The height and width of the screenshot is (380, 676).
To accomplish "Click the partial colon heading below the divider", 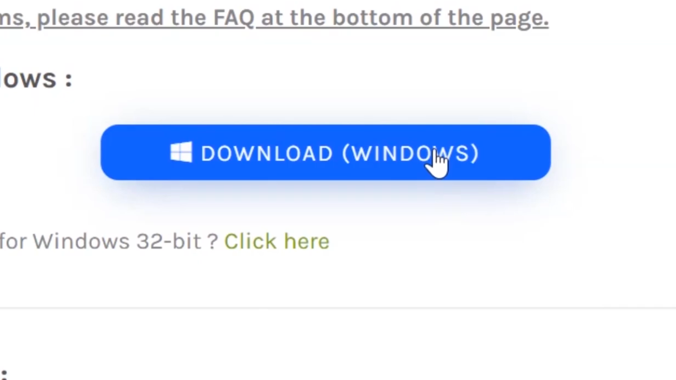I will coord(4,373).
